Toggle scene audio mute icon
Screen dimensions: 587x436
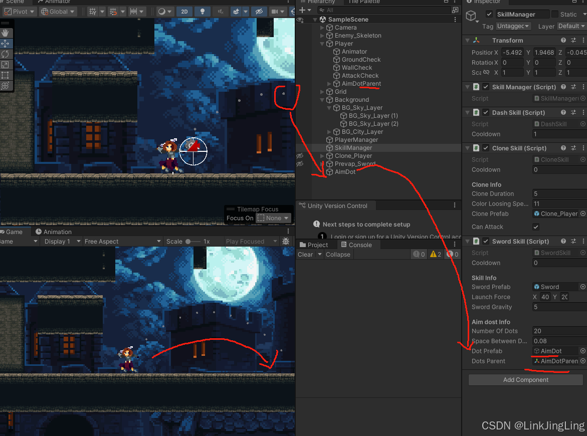221,12
